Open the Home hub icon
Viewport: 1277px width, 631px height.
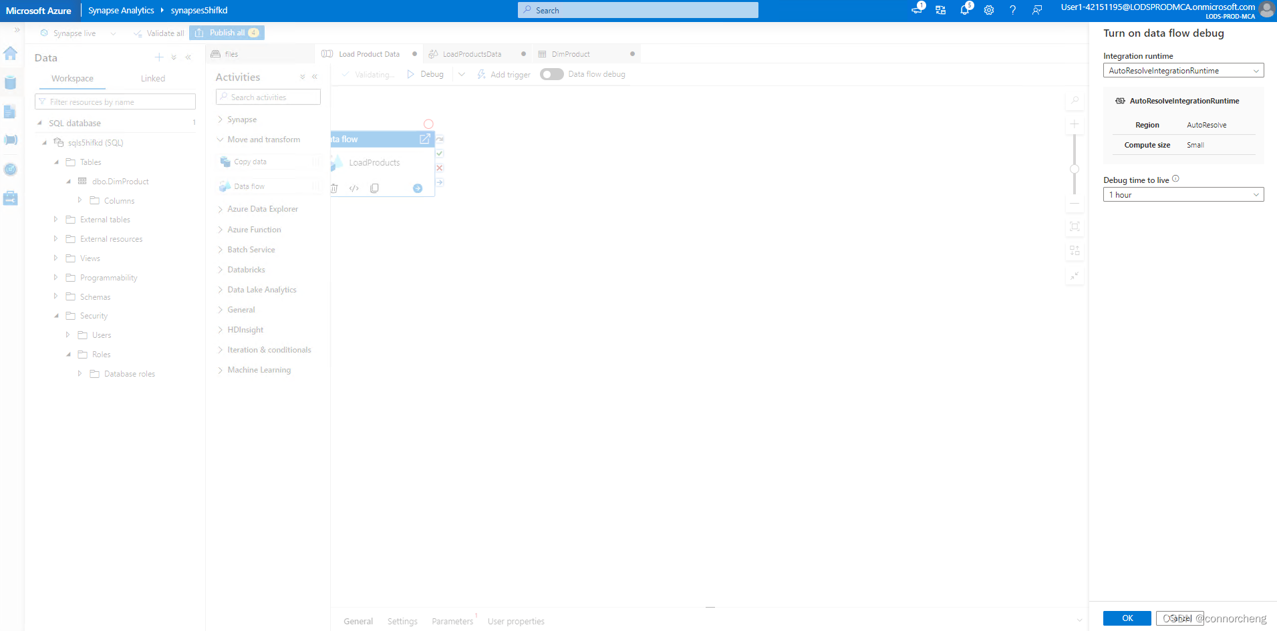point(11,53)
